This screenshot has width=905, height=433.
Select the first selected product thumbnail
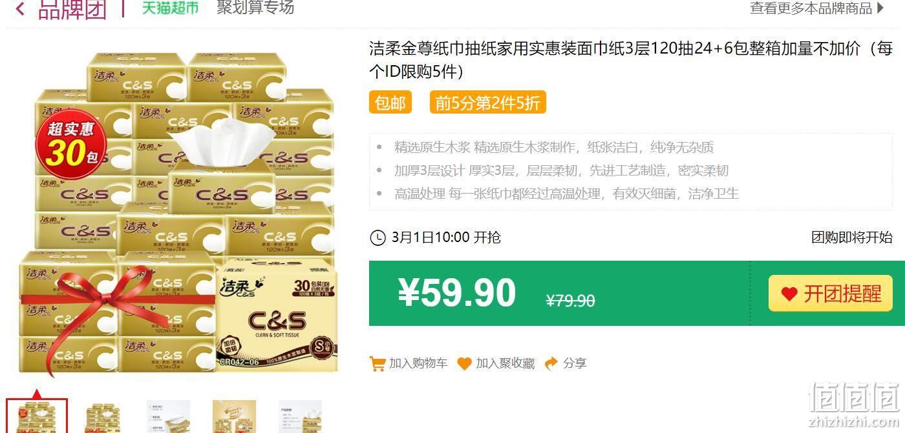click(37, 416)
